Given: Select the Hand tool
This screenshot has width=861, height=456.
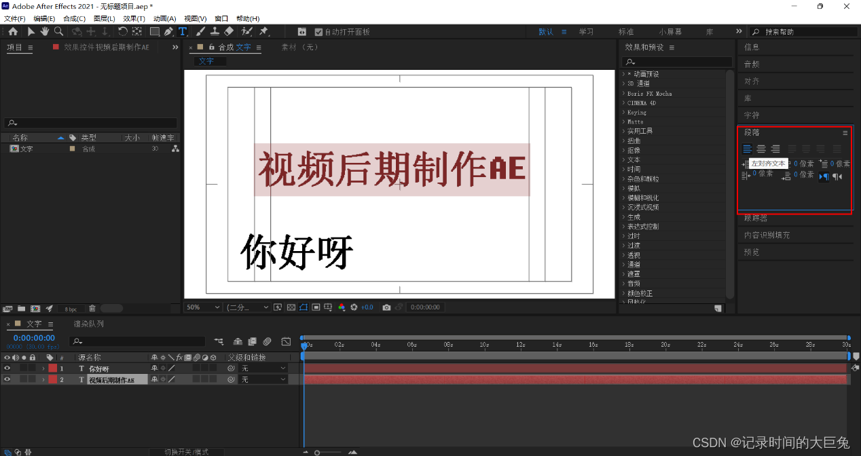Looking at the screenshot, I should pos(45,32).
